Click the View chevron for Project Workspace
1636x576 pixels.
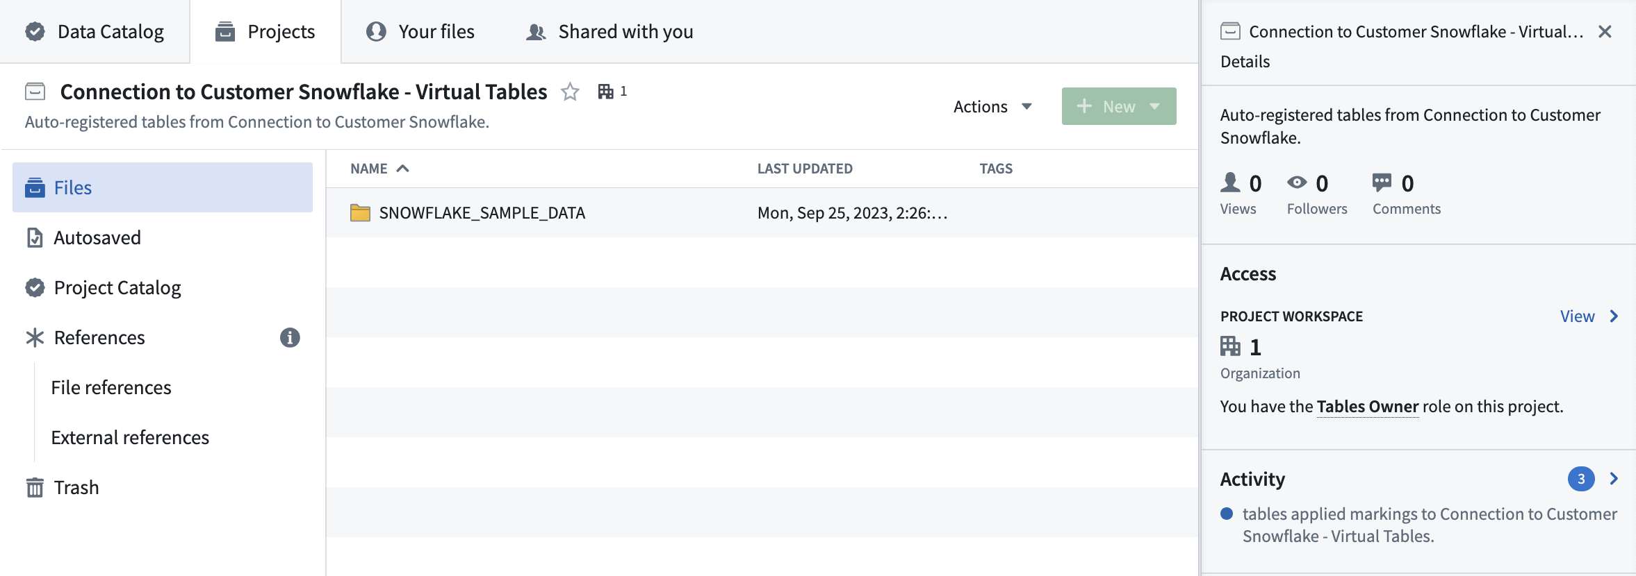point(1614,316)
